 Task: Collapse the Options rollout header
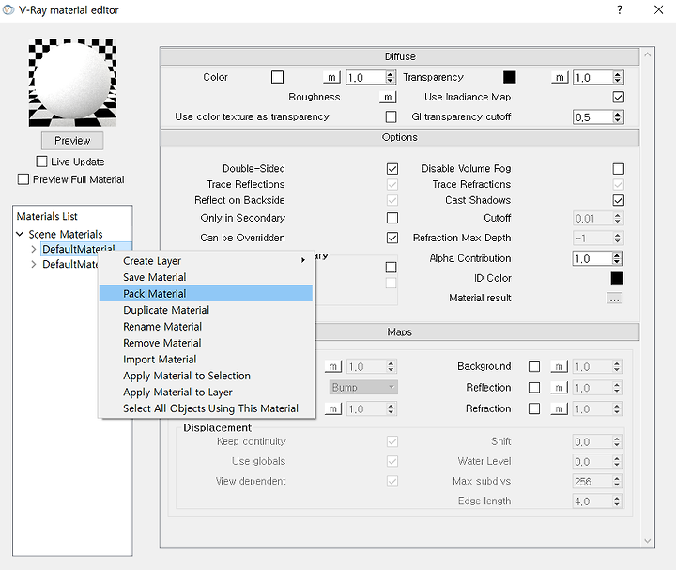coord(400,137)
